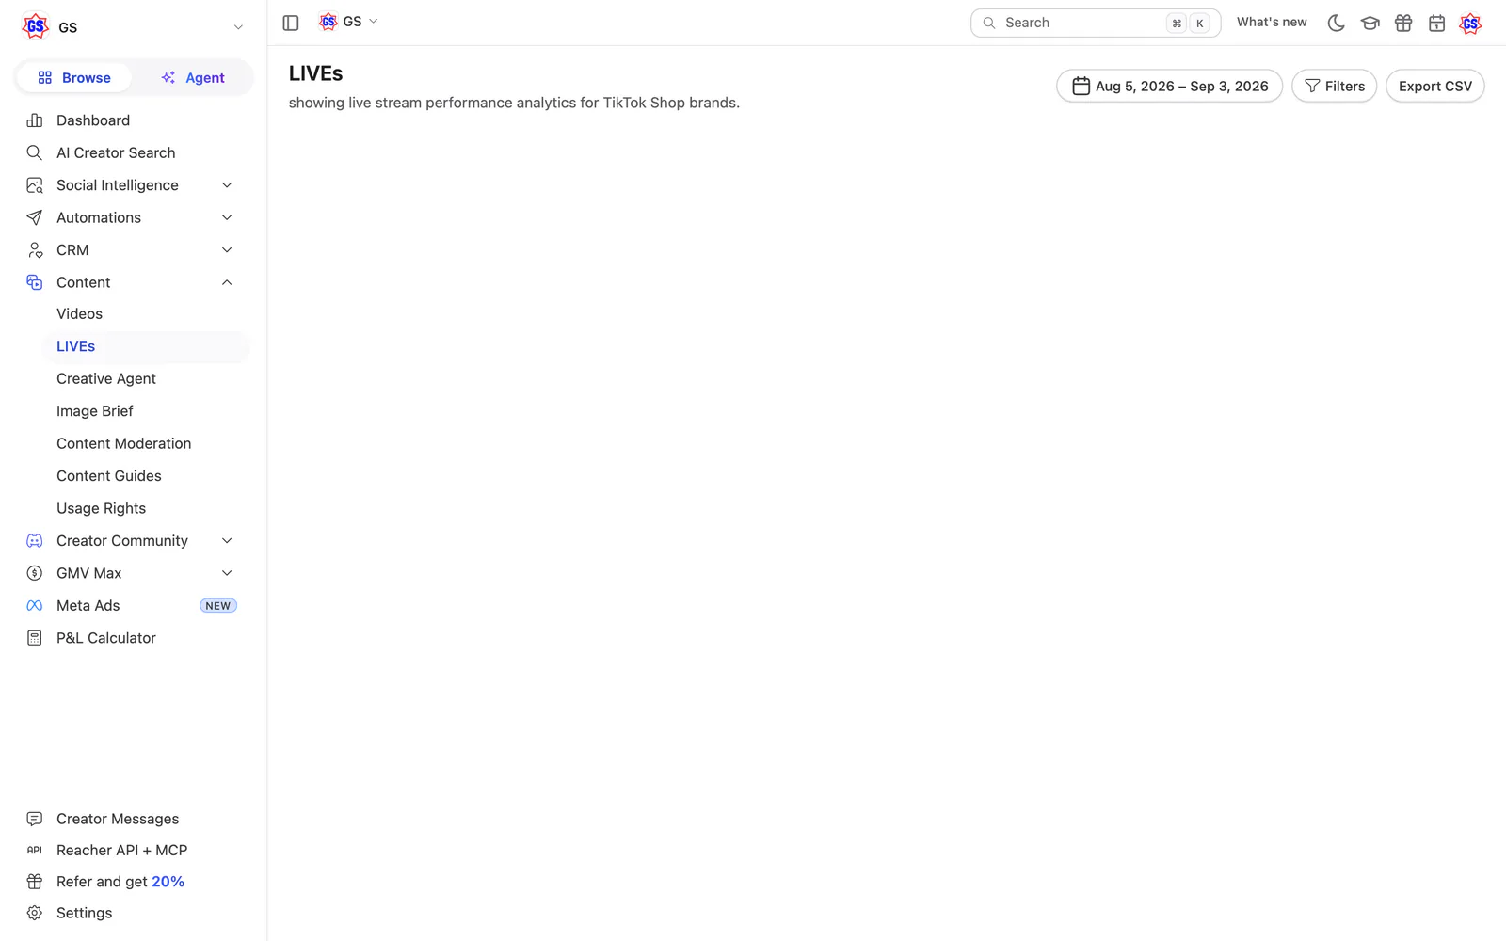Switch to the Agent tab
Screen dimensions: 1506x941
click(x=192, y=78)
